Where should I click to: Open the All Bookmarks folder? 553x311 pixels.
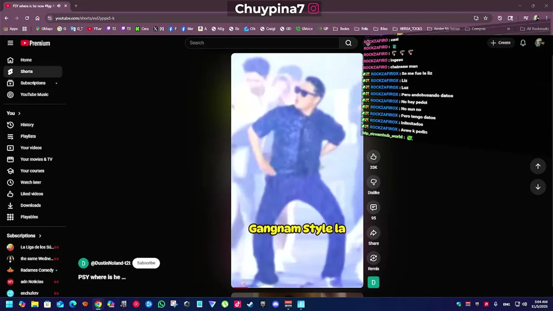click(534, 29)
